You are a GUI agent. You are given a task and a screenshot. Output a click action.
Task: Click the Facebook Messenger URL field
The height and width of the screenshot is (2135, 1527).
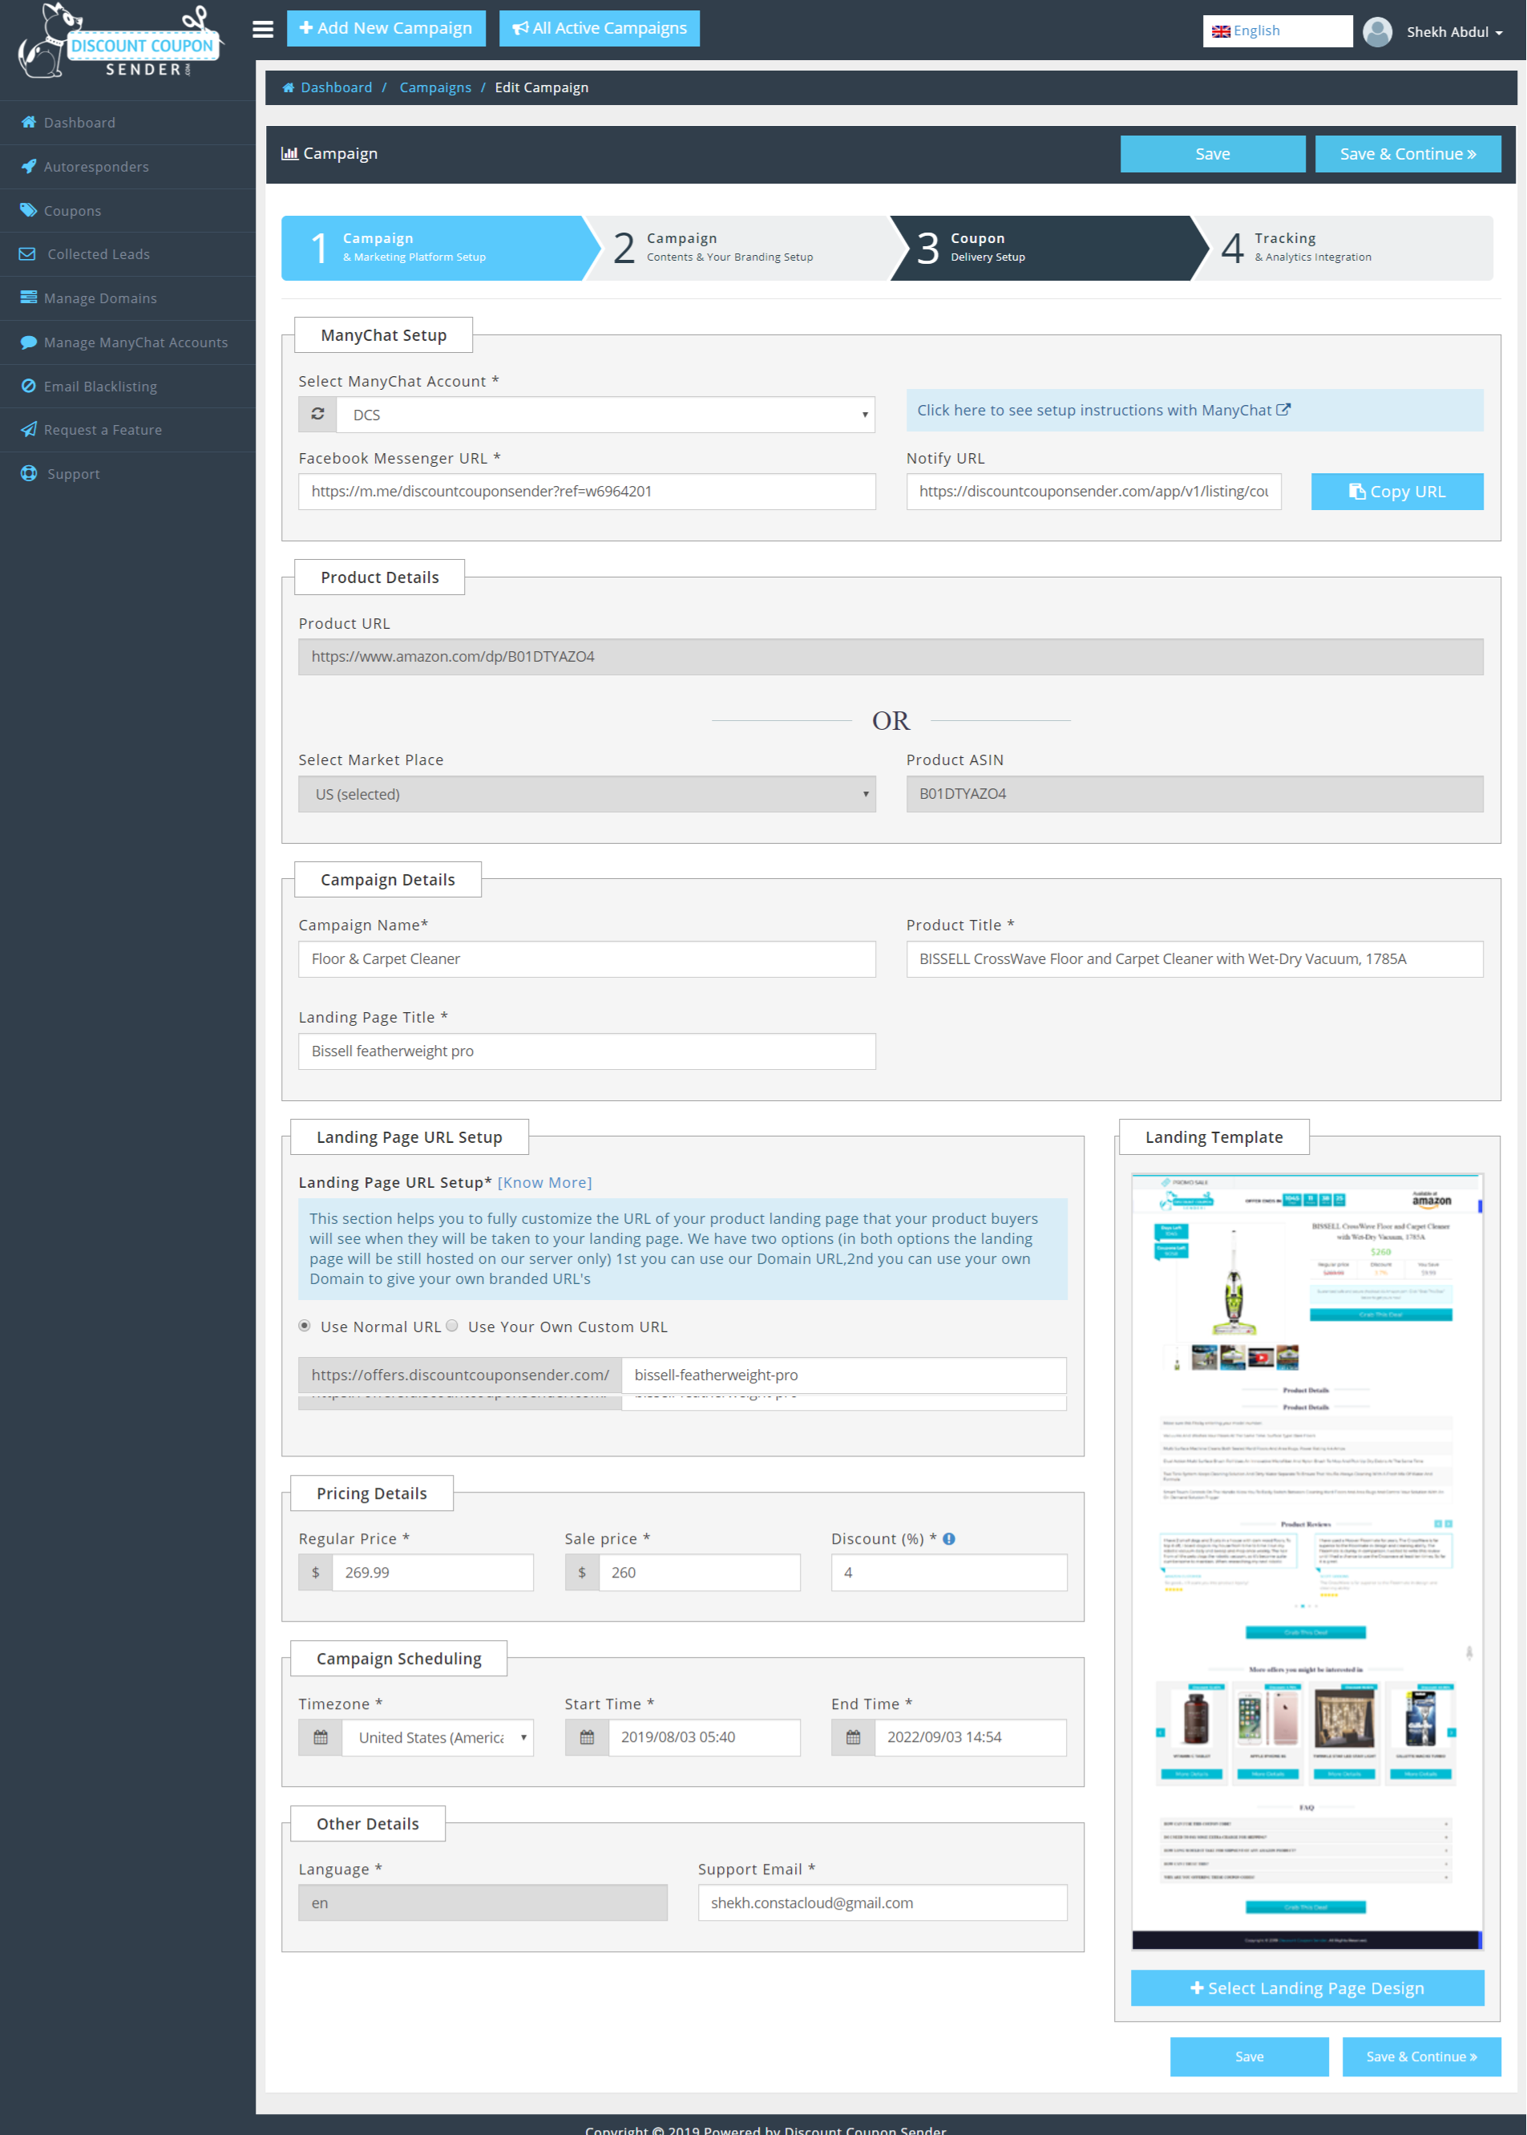coord(587,491)
